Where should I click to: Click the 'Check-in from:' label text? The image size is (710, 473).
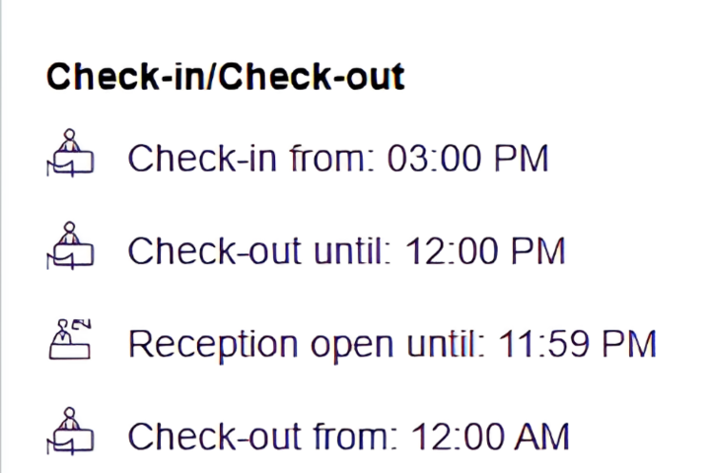pos(251,159)
